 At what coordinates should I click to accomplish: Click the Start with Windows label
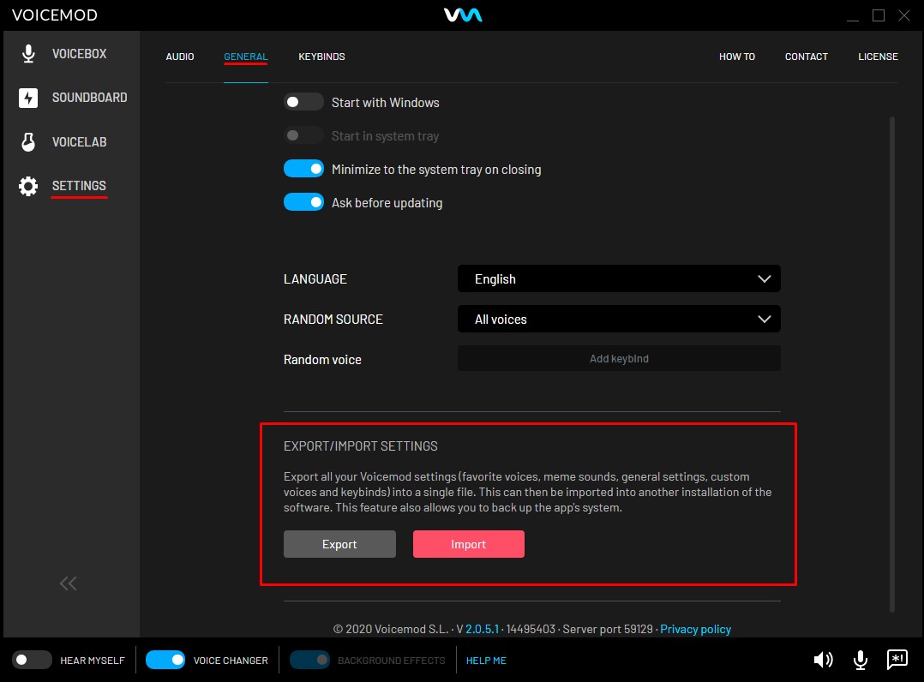[386, 103]
